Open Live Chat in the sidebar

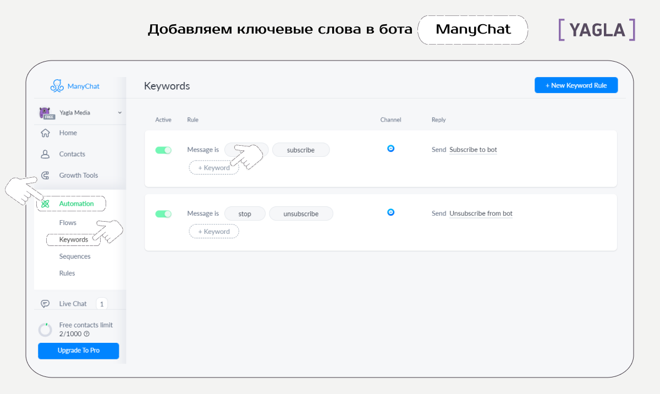point(73,304)
